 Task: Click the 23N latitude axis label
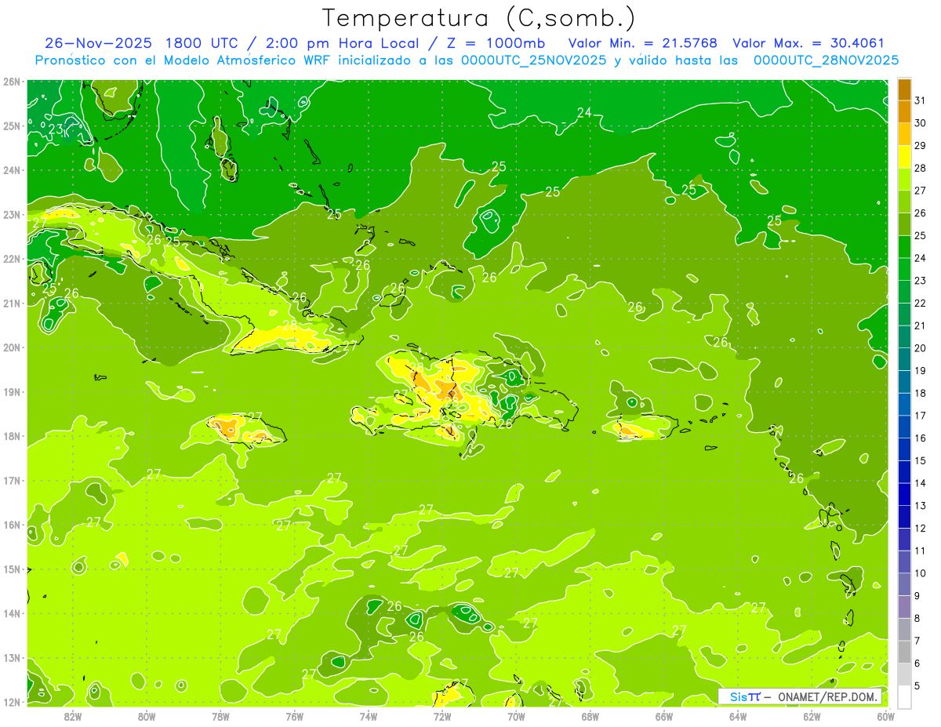tap(12, 214)
